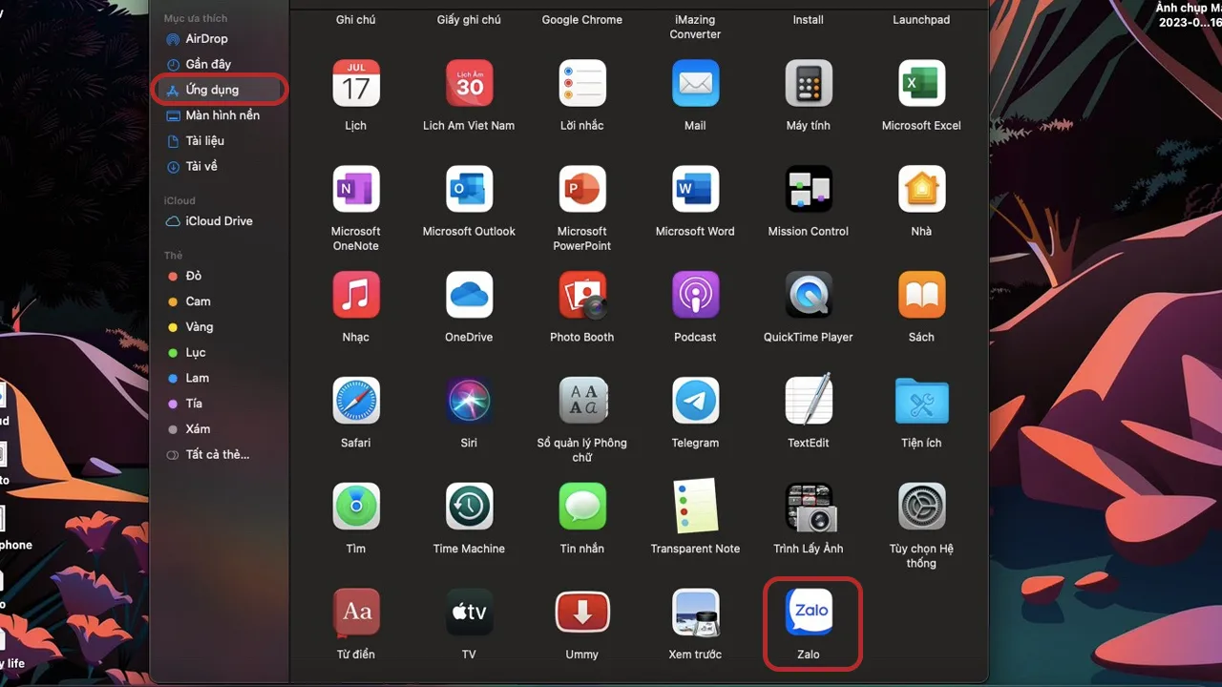Filter by the green Lục tag
1222x687 pixels.
coord(196,352)
